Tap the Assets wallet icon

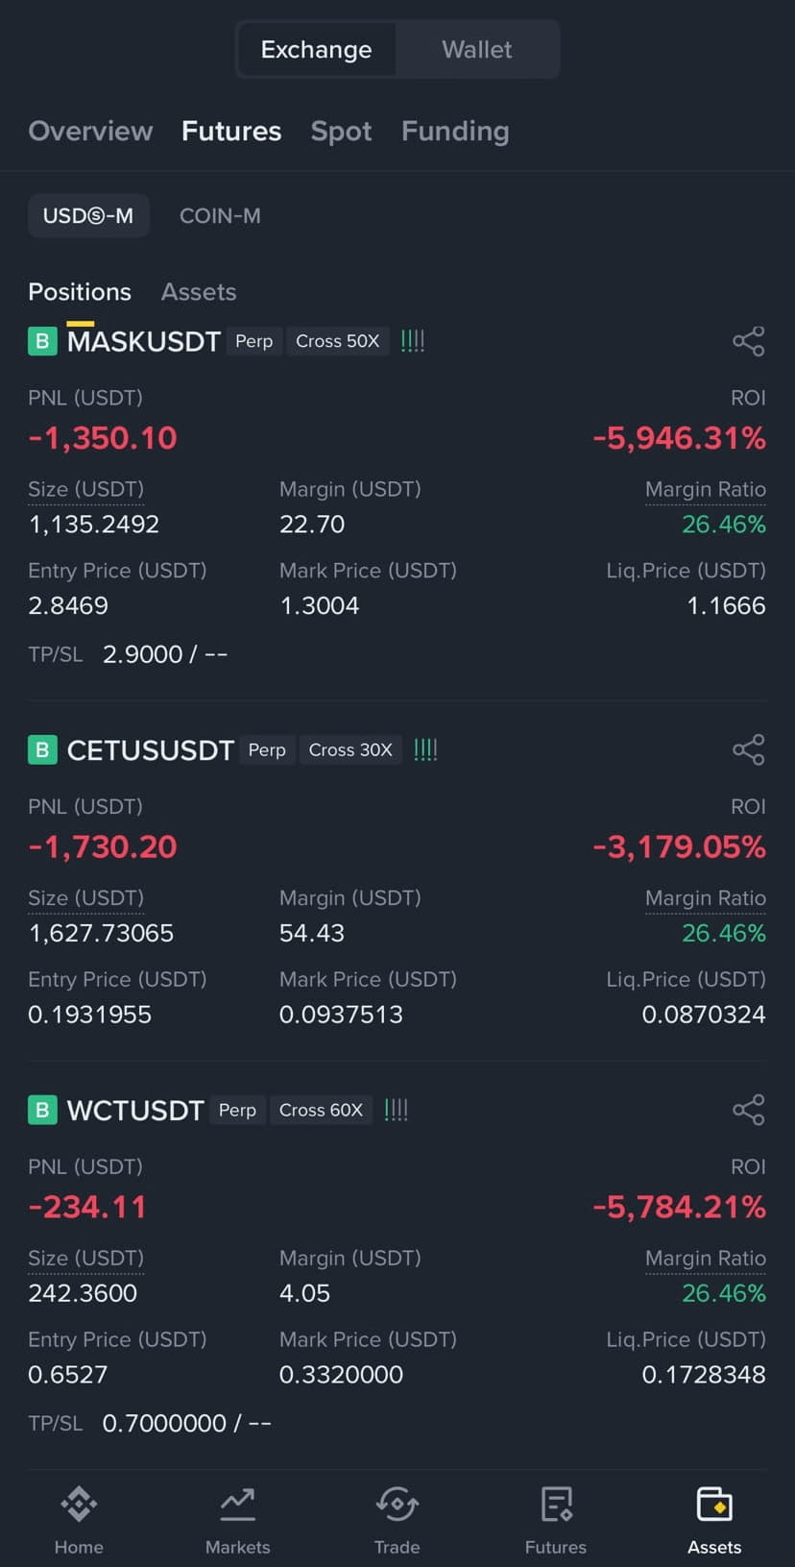coord(714,1504)
